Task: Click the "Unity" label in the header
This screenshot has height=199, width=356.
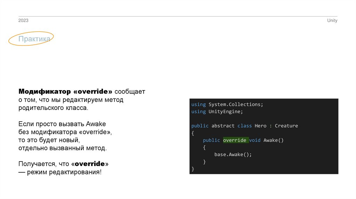Action: (x=332, y=21)
